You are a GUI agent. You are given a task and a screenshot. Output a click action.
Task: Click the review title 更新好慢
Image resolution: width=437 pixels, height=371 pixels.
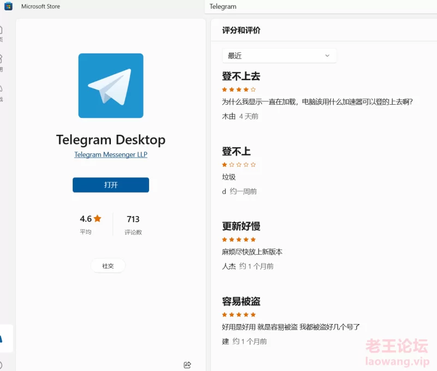(241, 226)
